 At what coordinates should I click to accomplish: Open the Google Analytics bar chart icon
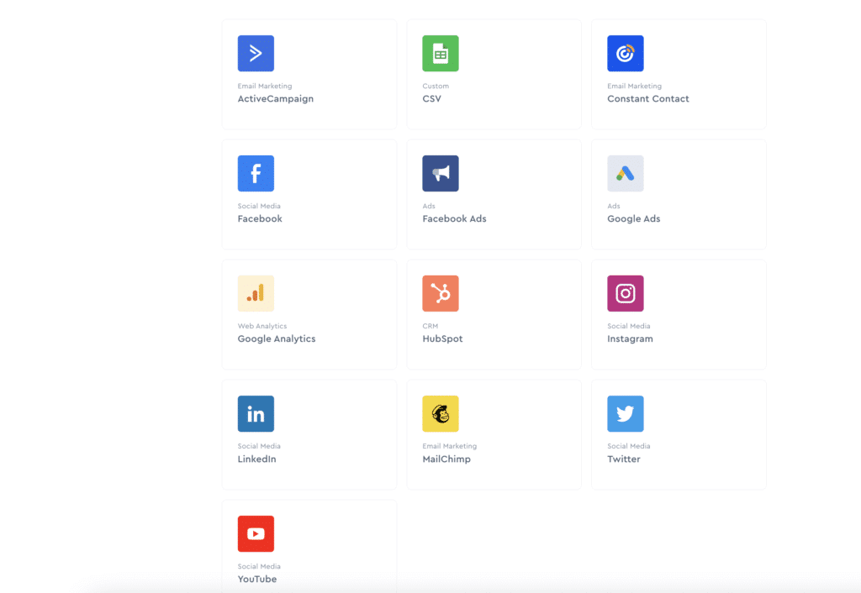point(256,294)
